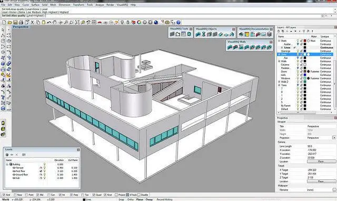Click the Print icon in toolbar

pos(21,22)
